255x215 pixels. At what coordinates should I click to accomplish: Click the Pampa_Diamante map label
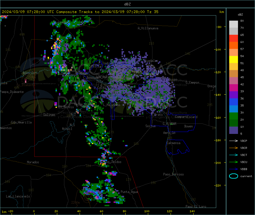pyautogui.click(x=12, y=92)
